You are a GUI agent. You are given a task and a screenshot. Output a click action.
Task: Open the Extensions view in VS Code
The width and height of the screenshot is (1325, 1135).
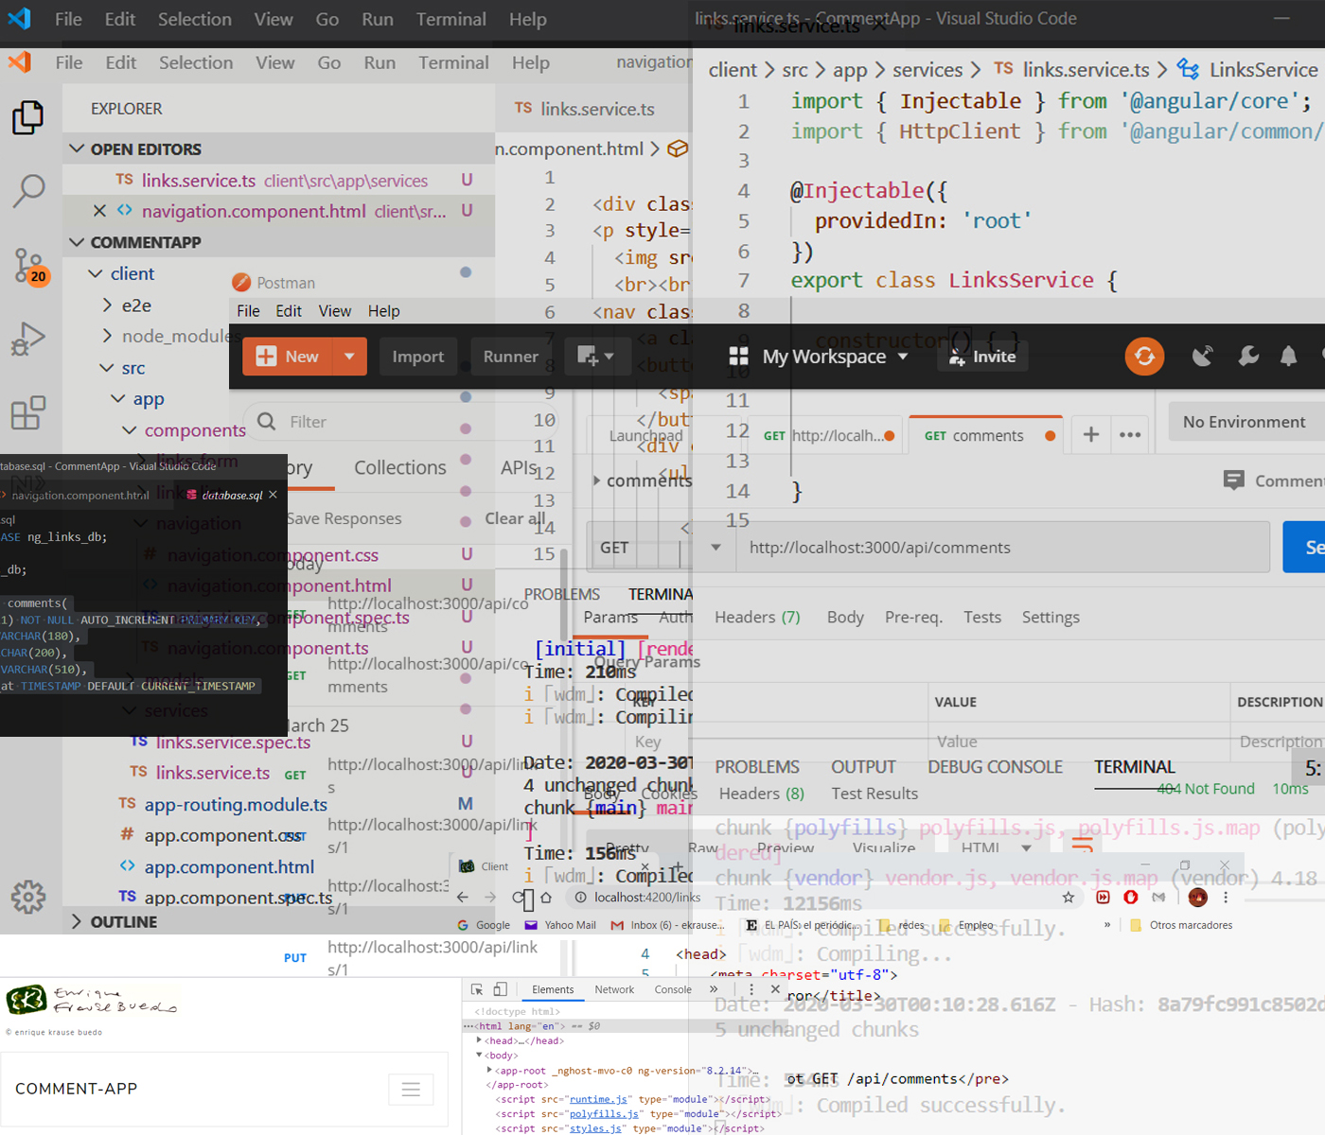point(27,413)
